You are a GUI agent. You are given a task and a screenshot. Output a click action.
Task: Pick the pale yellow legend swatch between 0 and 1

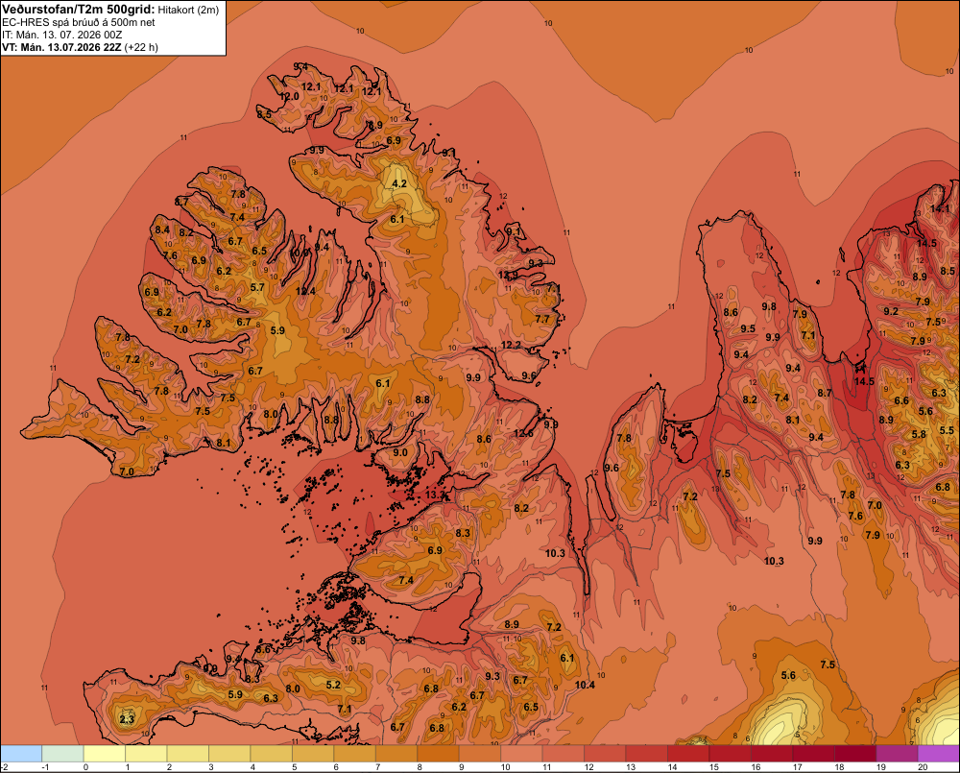coord(104,753)
